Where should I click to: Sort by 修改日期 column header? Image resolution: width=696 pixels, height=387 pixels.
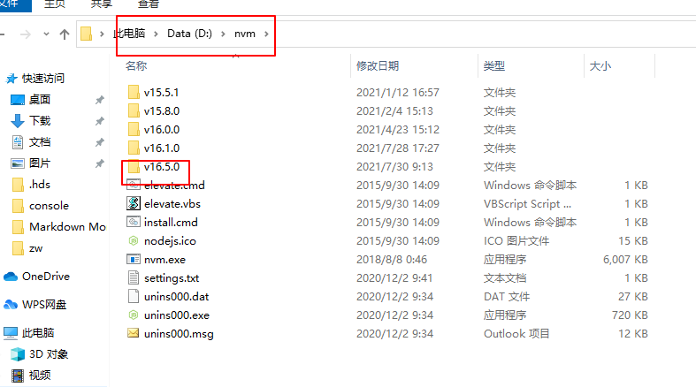[x=378, y=65]
